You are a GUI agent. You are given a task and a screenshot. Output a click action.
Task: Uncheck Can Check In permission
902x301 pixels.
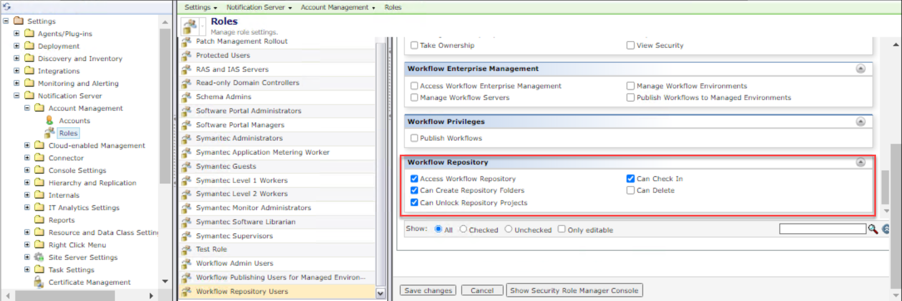point(630,178)
